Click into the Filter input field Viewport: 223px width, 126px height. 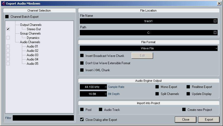coord(43,118)
